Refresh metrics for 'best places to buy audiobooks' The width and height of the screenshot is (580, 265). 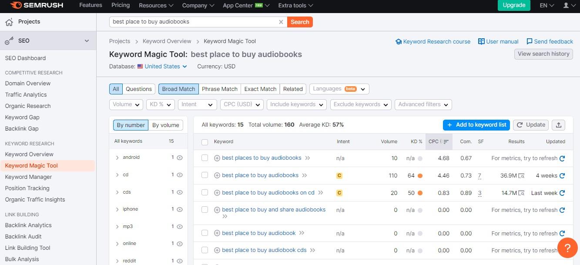[562, 158]
